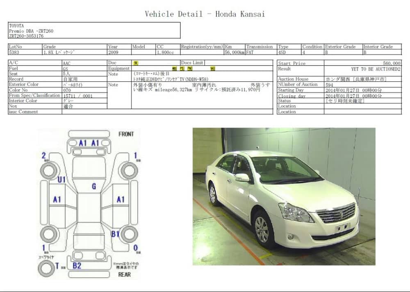Image resolution: width=410 pixels, height=292 pixels.
Task: Click the PW equipment icon
Action: pos(190,69)
